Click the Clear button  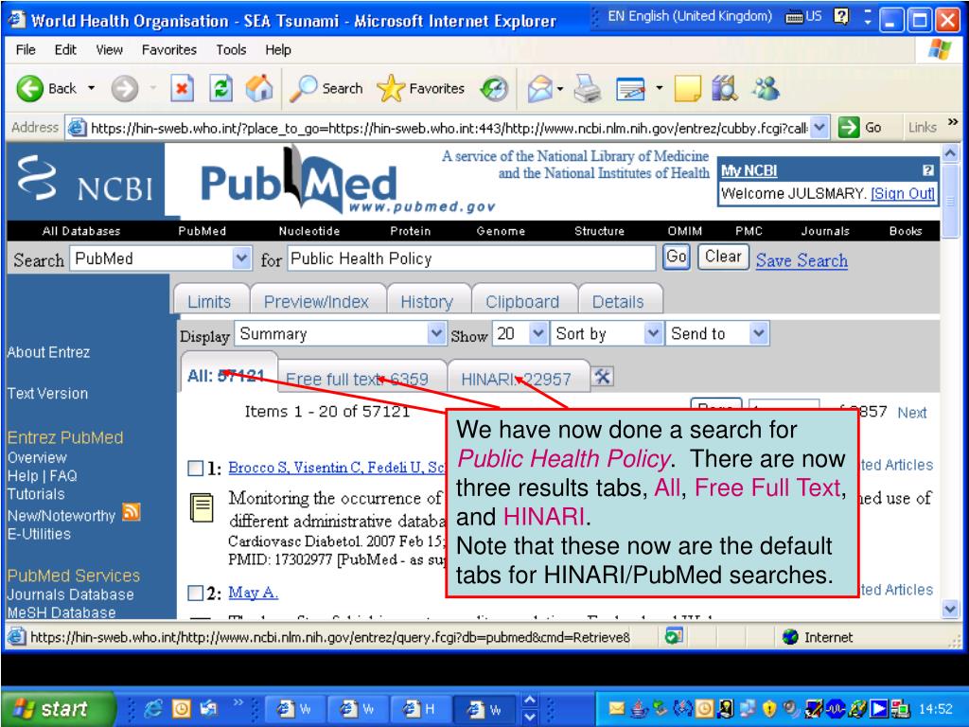pyautogui.click(x=723, y=257)
